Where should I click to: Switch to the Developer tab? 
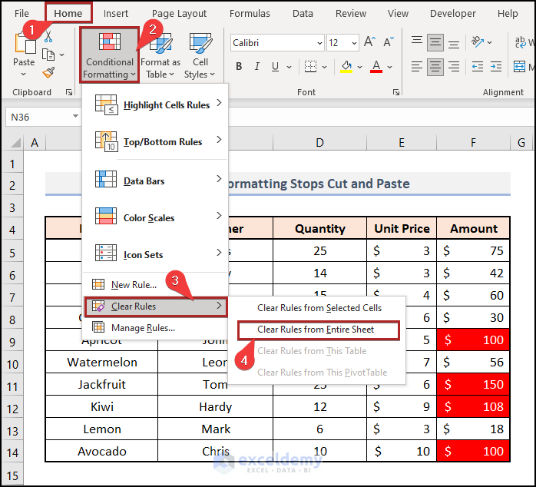pyautogui.click(x=452, y=13)
